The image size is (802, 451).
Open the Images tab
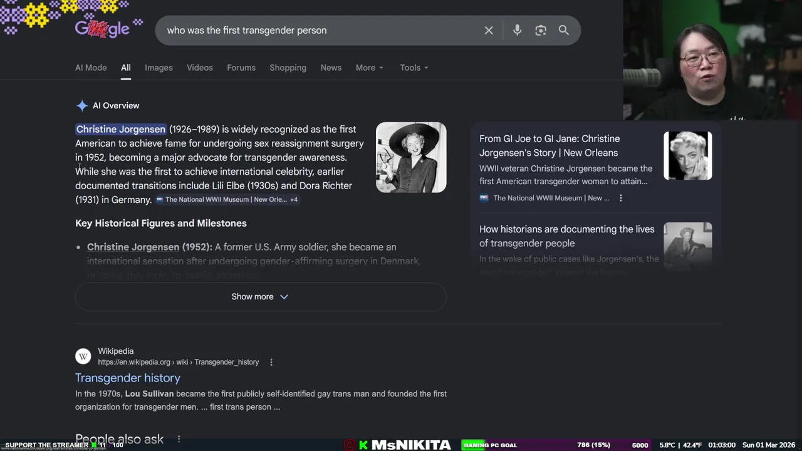point(159,68)
